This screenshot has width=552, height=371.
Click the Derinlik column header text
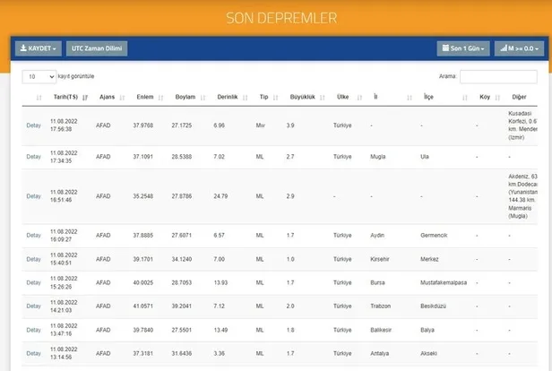[228, 97]
